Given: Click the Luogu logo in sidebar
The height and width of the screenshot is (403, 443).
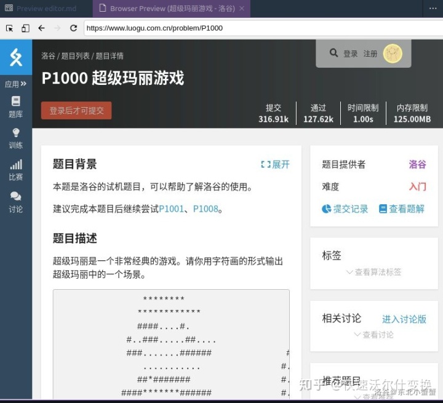Looking at the screenshot, I should pos(16,57).
